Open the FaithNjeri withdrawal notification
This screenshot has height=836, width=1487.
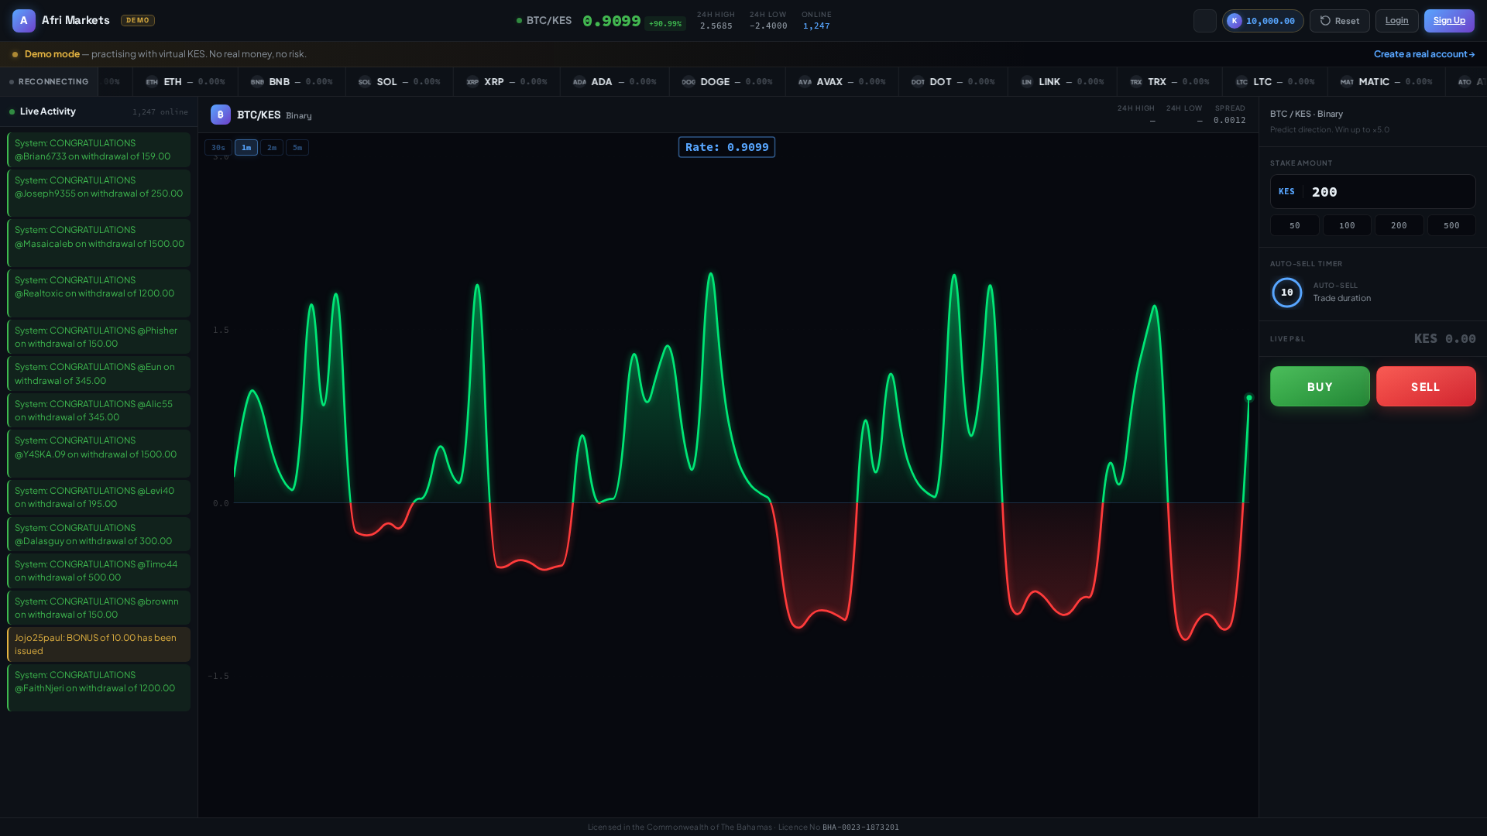(x=98, y=687)
